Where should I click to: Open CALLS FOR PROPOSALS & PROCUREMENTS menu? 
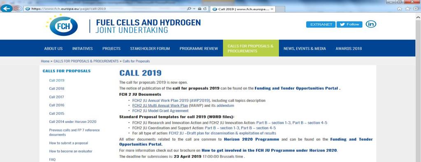[251, 48]
